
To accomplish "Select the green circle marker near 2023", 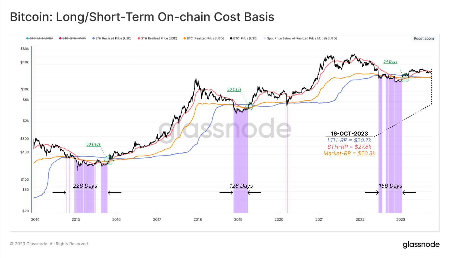I will coord(405,78).
